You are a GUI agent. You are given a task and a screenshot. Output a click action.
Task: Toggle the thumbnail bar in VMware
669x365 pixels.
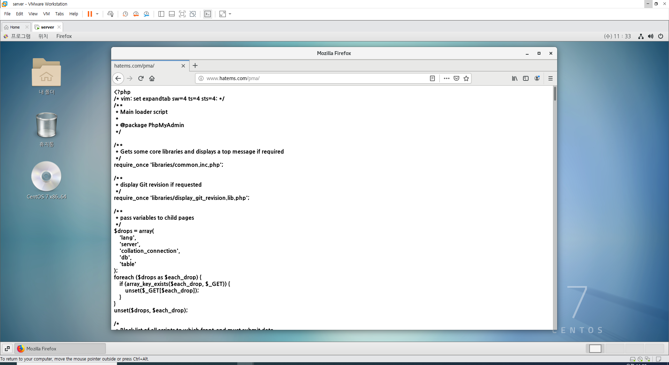(x=172, y=14)
